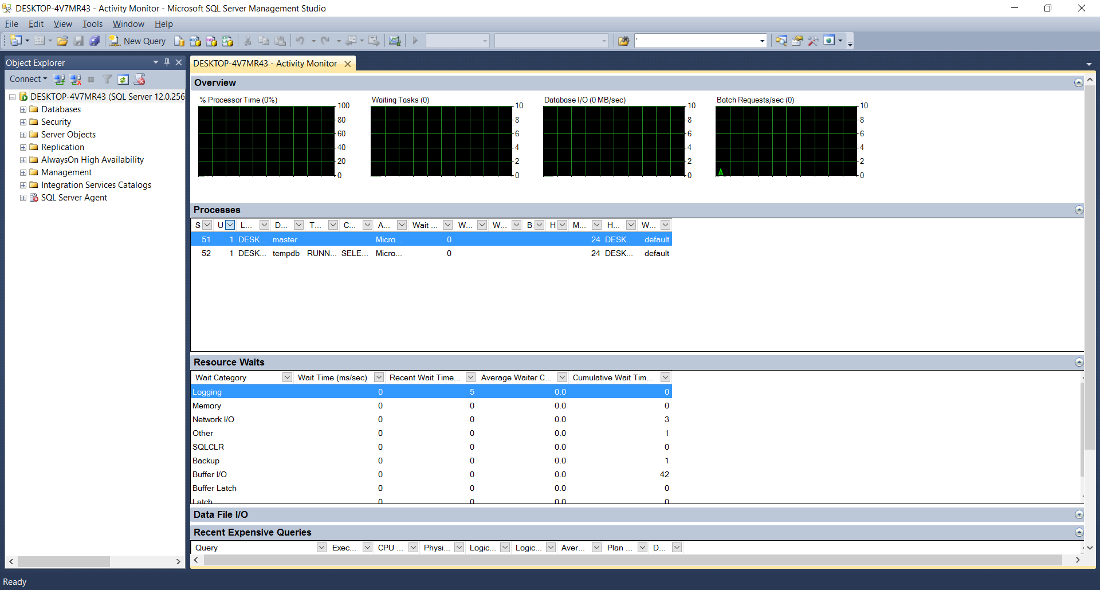Screen dimensions: 1100x590
Task: Collapse the Resource Waits section
Action: point(1079,362)
